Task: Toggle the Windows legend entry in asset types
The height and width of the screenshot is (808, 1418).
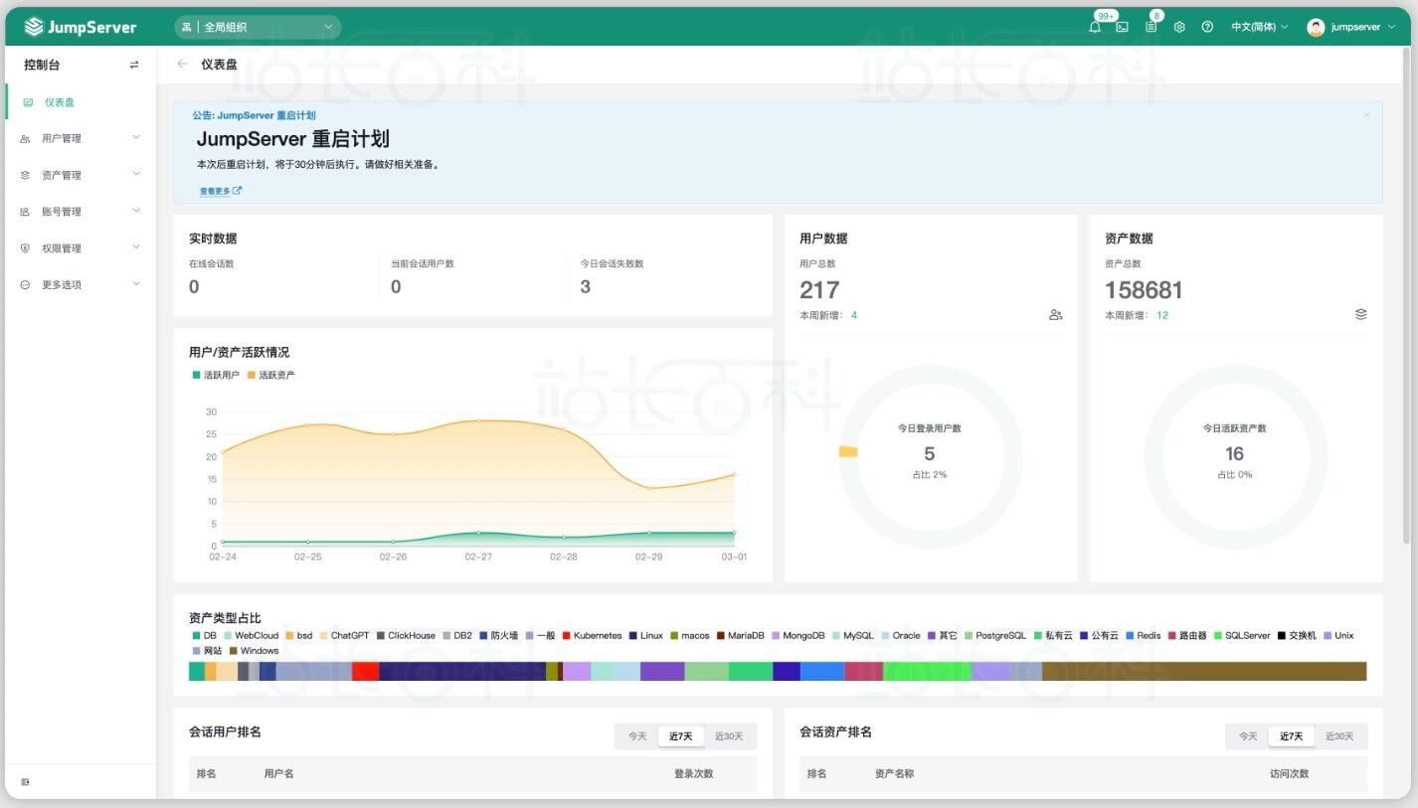Action: (x=254, y=651)
